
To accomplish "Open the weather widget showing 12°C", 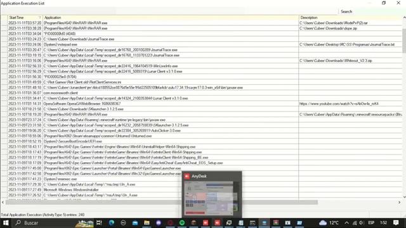I will click(x=329, y=222).
